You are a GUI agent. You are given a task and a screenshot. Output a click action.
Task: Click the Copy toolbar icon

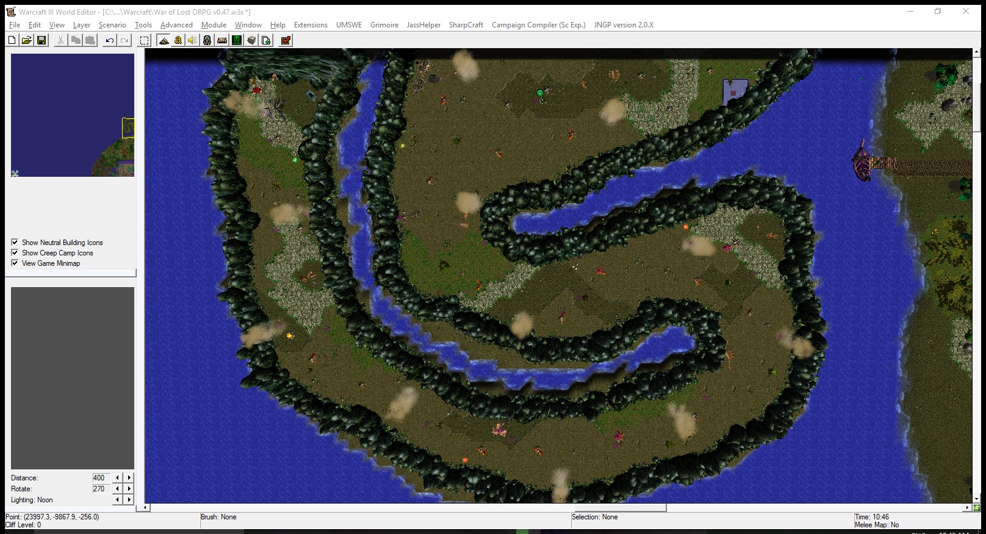(x=76, y=40)
